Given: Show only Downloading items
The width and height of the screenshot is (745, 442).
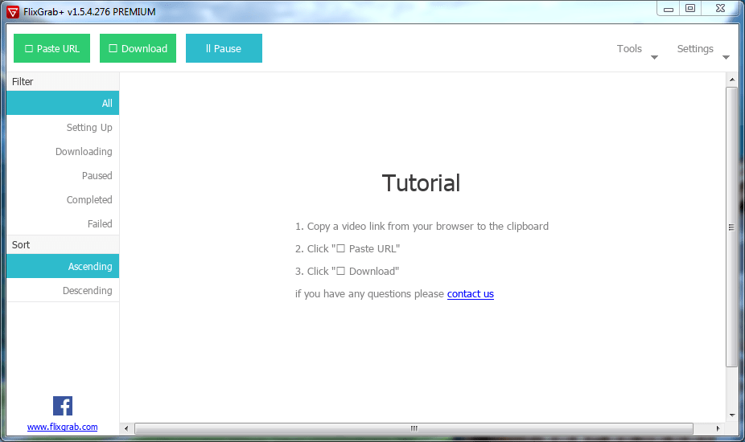Looking at the screenshot, I should [x=63, y=151].
